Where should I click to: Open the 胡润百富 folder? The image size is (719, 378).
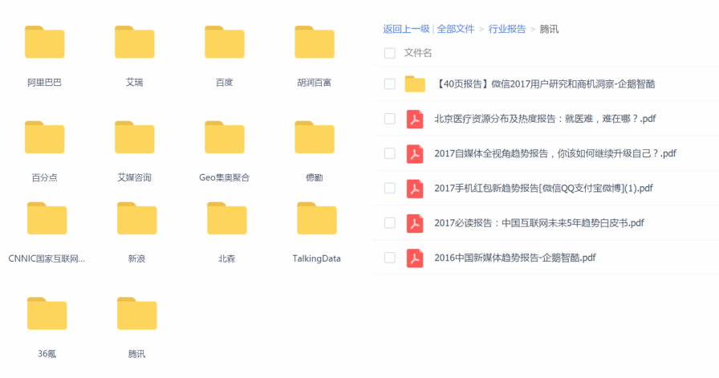(314, 43)
